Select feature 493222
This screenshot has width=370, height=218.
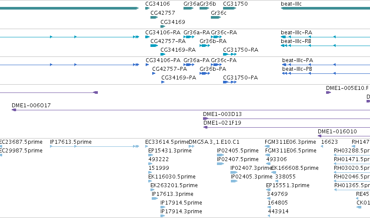pos(159,159)
